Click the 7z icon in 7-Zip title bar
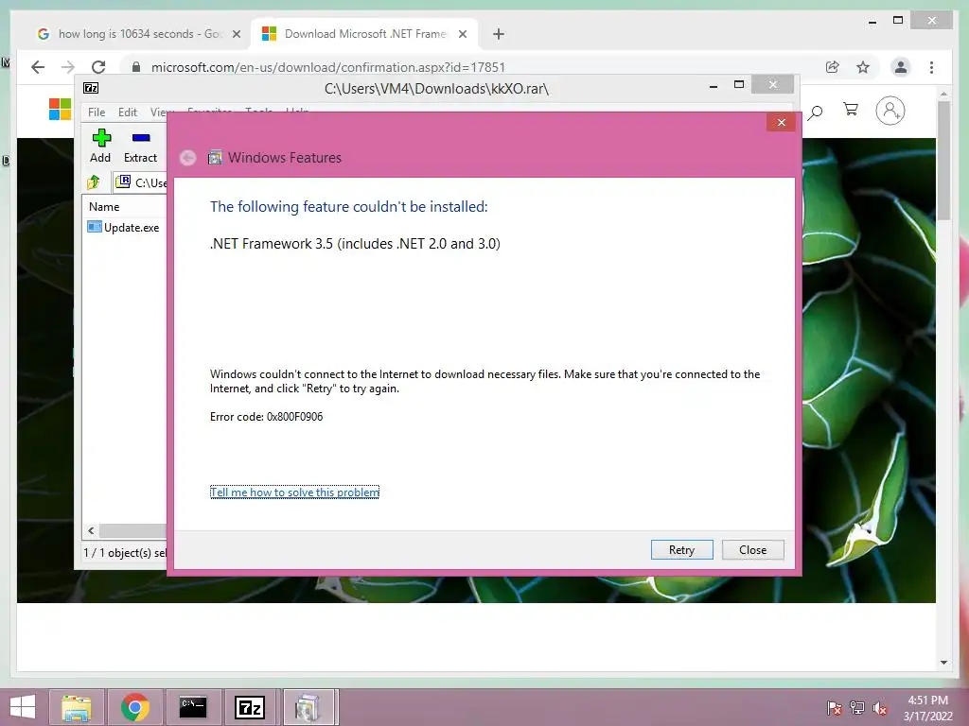This screenshot has height=726, width=969. point(91,88)
